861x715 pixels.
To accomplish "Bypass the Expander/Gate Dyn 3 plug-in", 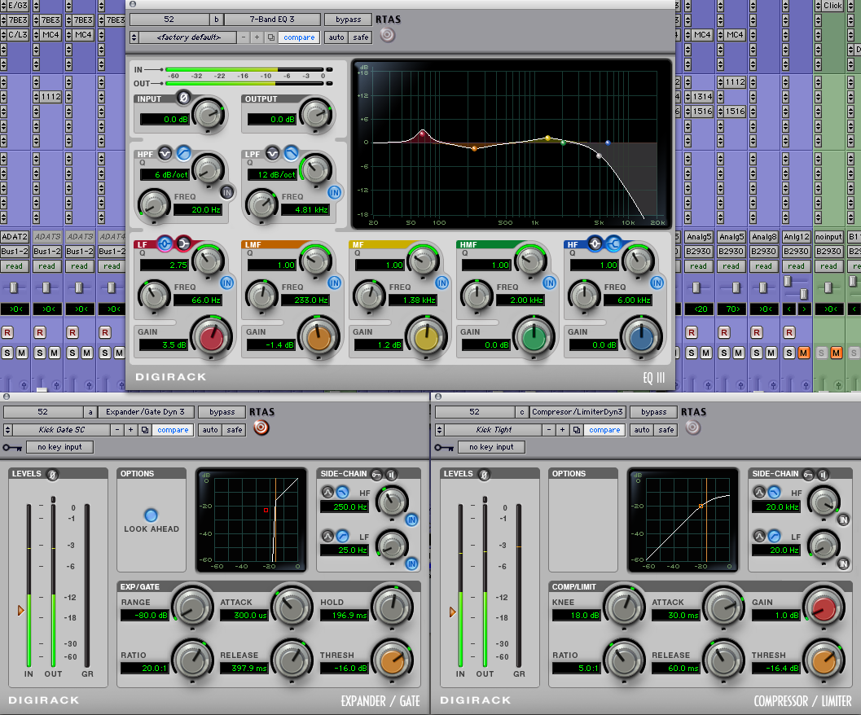I will pyautogui.click(x=222, y=412).
